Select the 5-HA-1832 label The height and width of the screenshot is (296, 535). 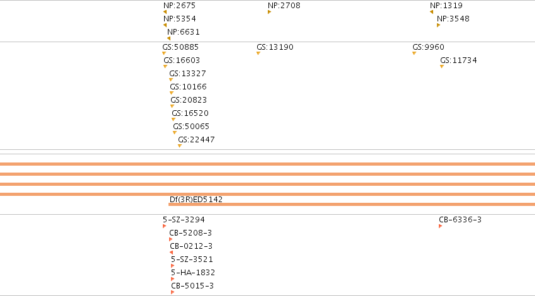pos(193,273)
